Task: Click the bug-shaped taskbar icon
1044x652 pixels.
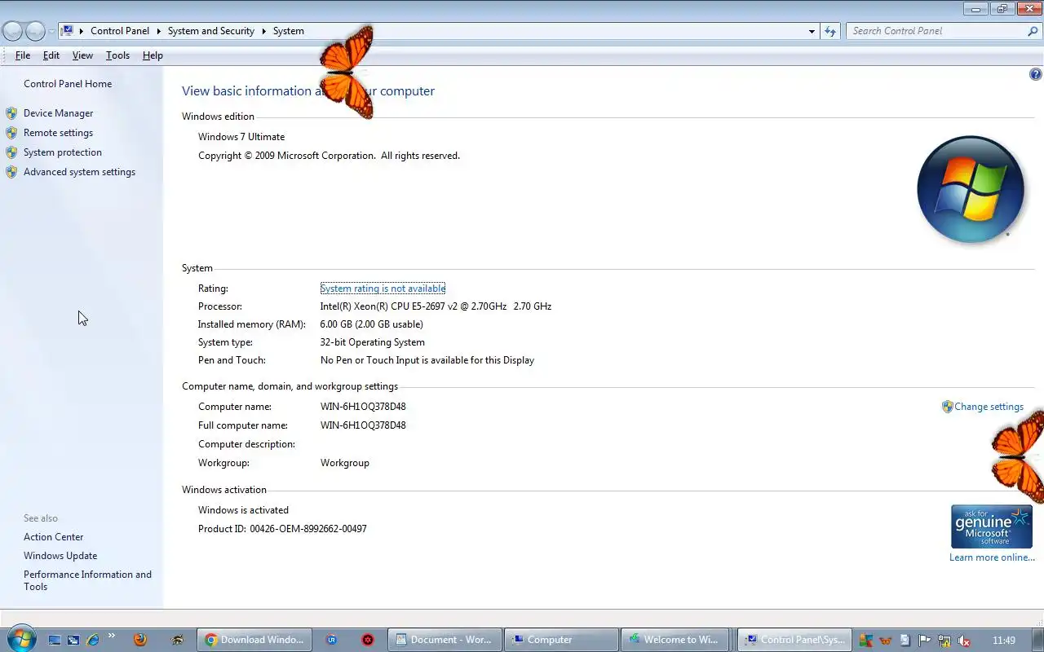Action: [x=178, y=640]
